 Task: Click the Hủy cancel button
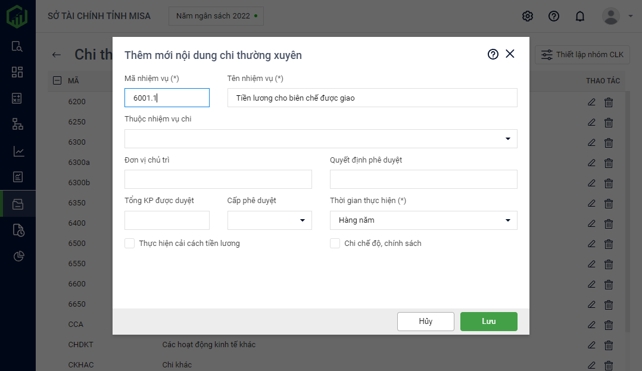click(x=425, y=322)
